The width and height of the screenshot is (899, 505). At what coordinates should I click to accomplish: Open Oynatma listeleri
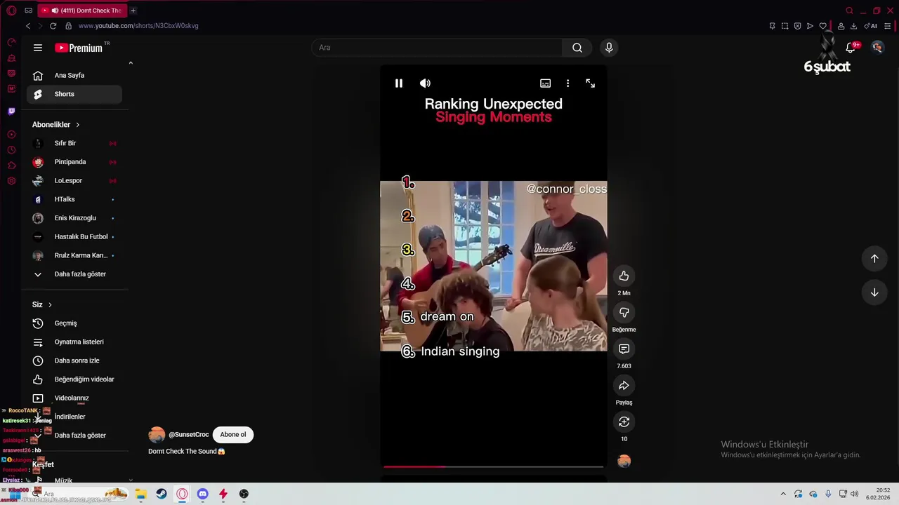point(74,342)
